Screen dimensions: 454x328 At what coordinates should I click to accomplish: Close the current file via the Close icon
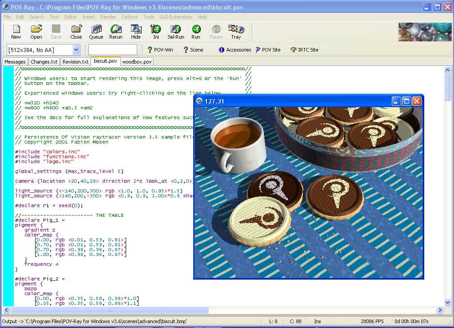click(x=76, y=32)
